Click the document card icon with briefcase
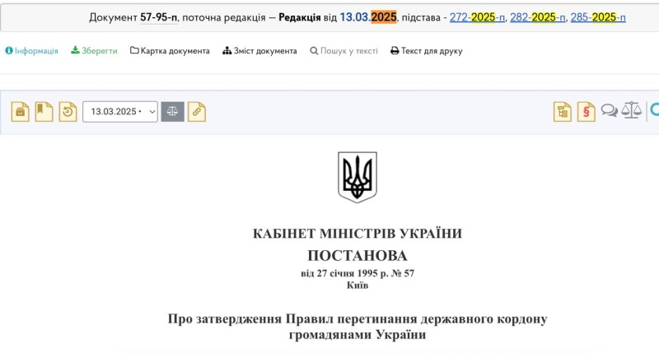 point(20,111)
